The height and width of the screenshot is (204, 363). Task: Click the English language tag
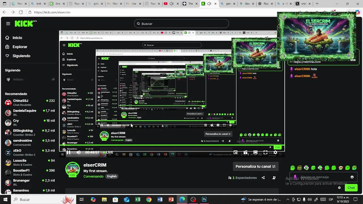112,176
